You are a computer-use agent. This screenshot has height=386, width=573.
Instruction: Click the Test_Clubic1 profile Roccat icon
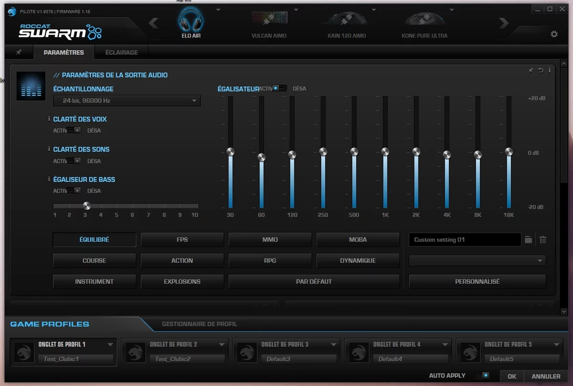[x=24, y=353]
